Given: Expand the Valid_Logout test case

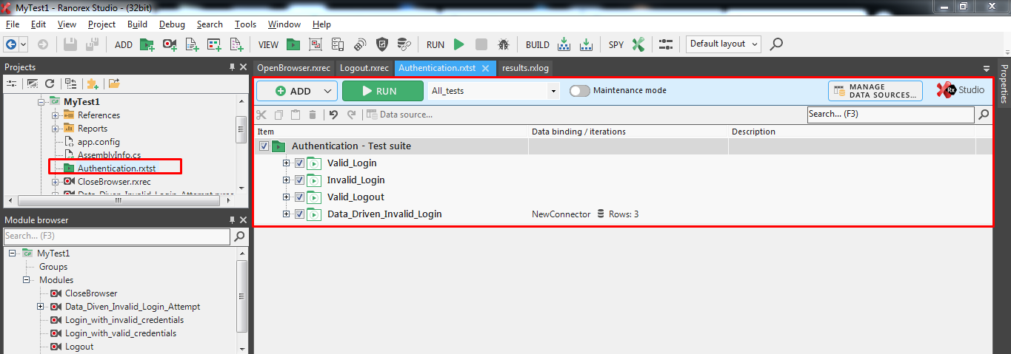Looking at the screenshot, I should [287, 197].
